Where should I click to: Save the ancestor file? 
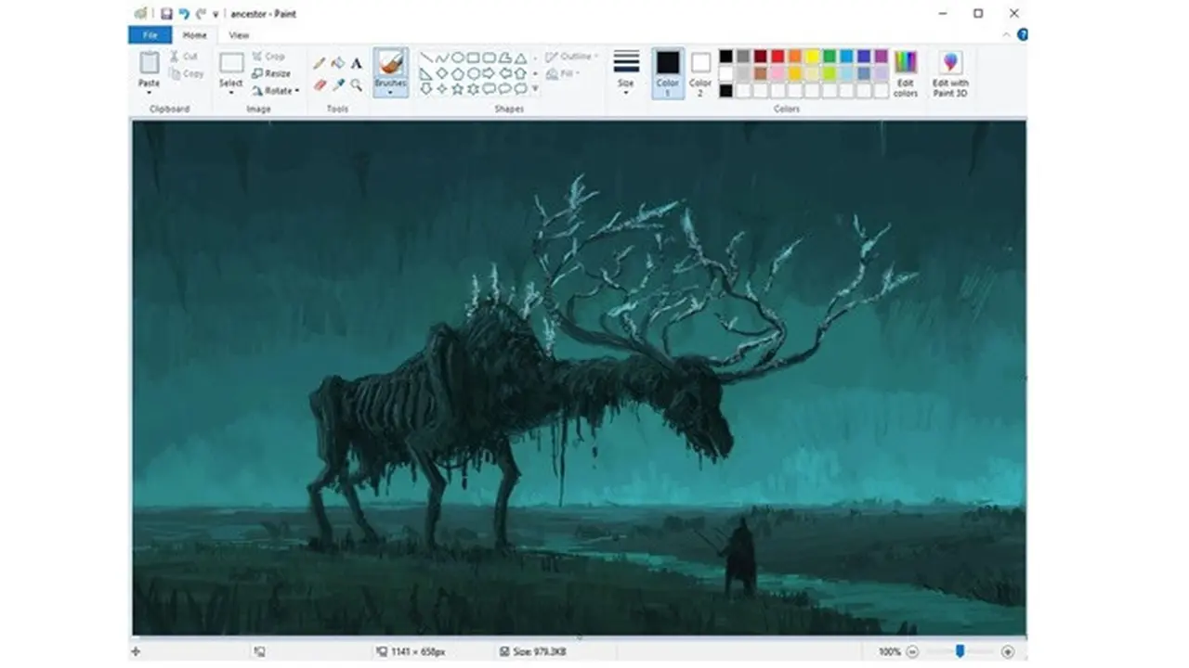165,13
